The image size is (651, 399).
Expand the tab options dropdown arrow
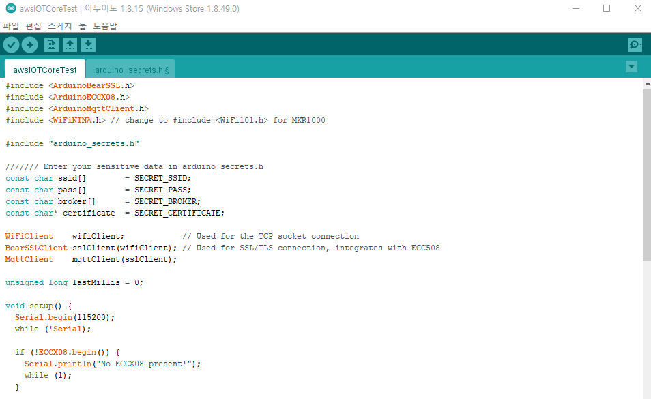631,67
